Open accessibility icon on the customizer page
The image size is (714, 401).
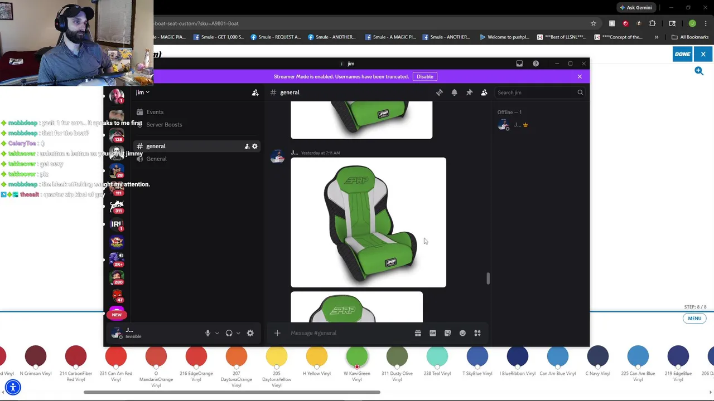pyautogui.click(x=13, y=387)
